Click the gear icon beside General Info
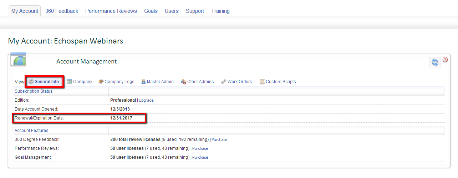The image size is (458, 178). [31, 82]
